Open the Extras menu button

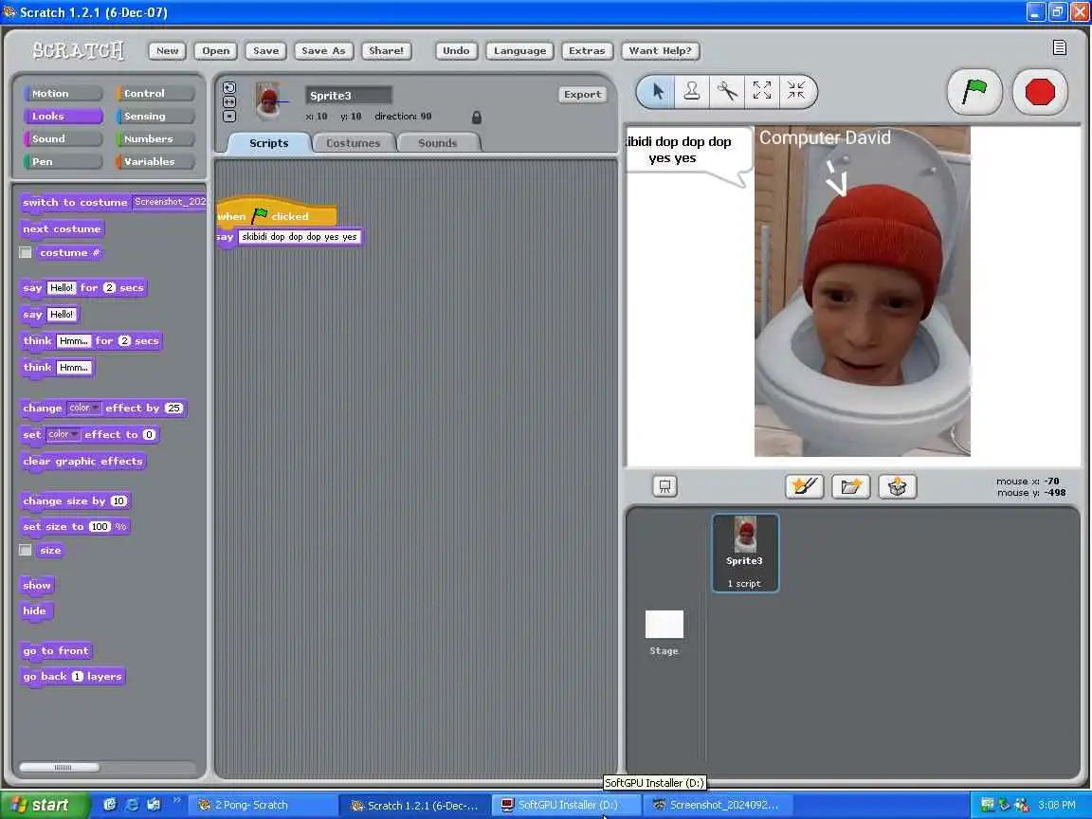587,51
